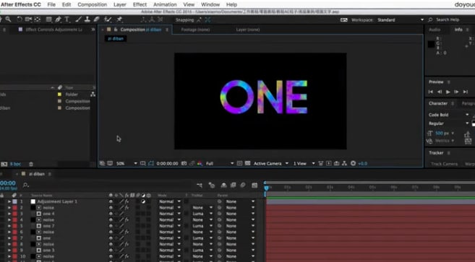Open the Parent None dropdown for layer 4
The image size is (475, 262).
click(240, 220)
